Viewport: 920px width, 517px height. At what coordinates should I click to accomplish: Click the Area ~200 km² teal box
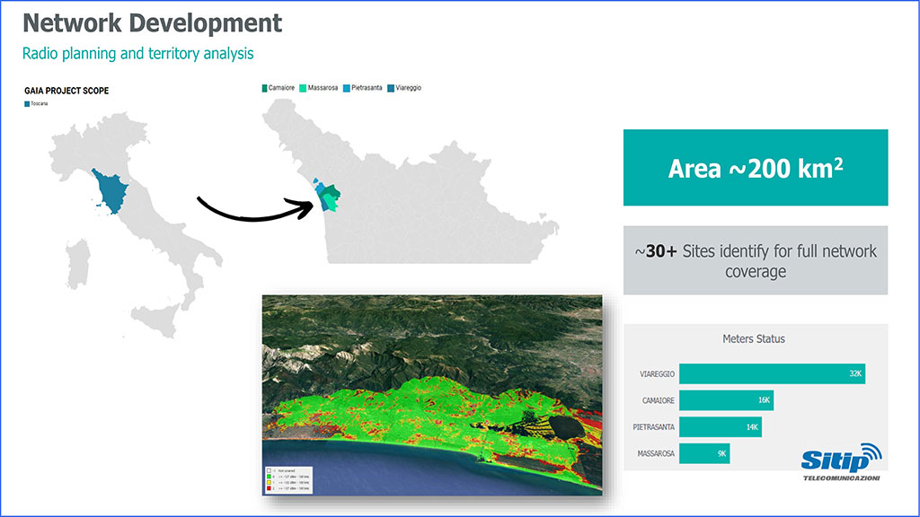click(755, 168)
